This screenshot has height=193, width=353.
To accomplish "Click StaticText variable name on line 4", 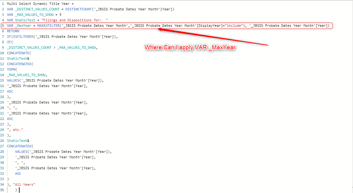I will pos(25,20).
